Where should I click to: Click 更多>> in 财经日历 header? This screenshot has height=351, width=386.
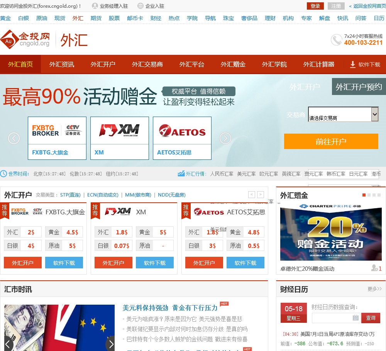[x=374, y=289]
